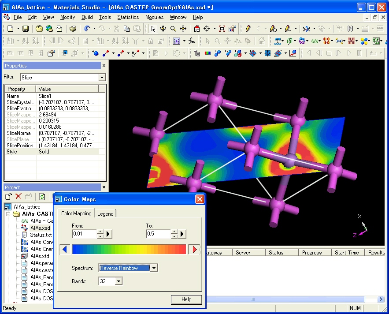The image size is (389, 314).
Task: Save the project with floppy icon
Action: 26,29
